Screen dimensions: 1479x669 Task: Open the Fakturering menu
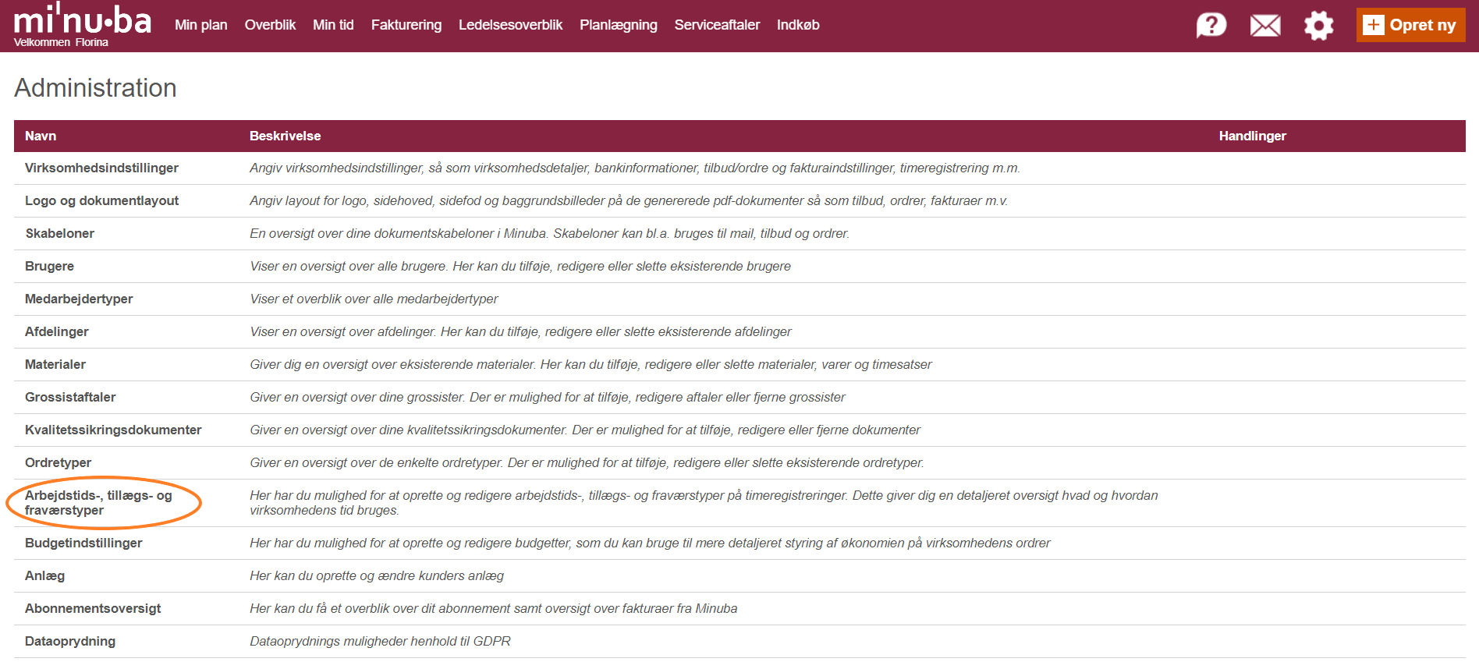406,25
